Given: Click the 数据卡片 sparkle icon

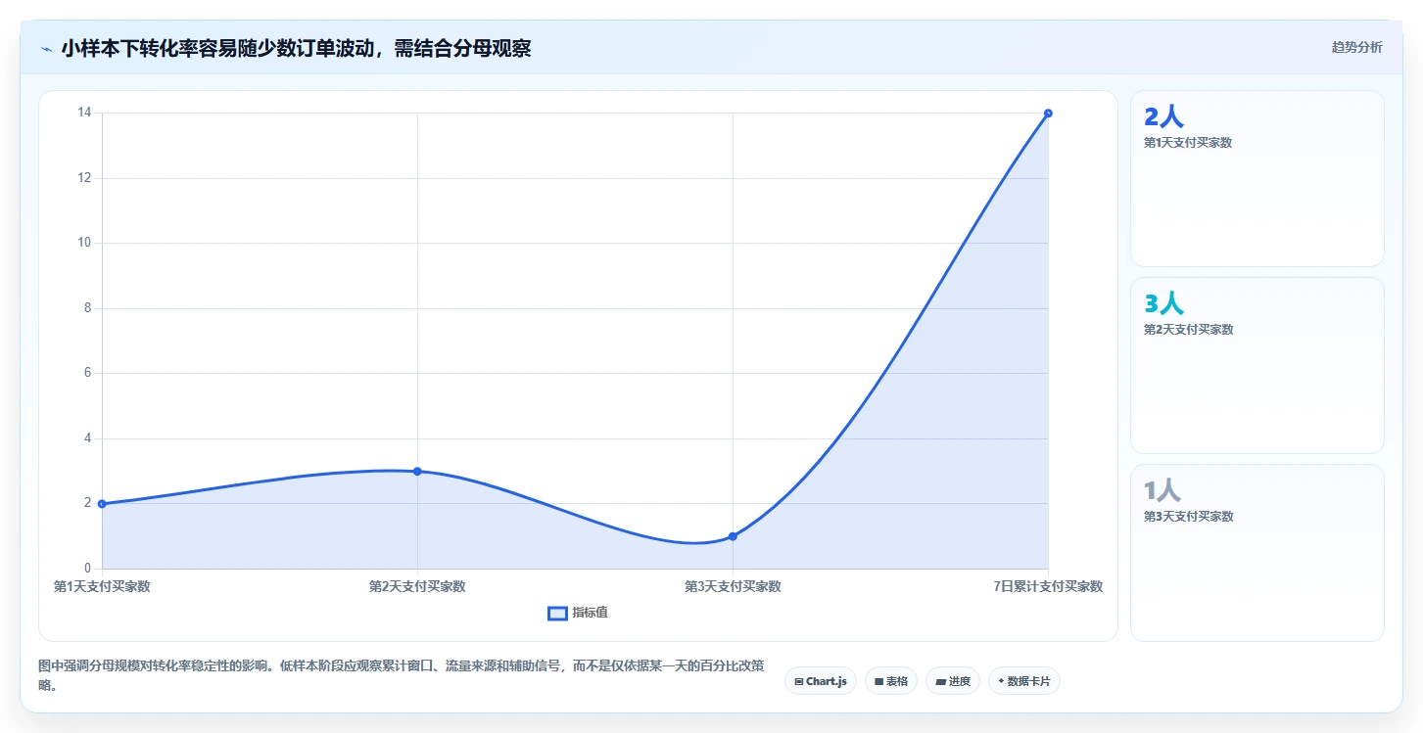Looking at the screenshot, I should click(1001, 681).
